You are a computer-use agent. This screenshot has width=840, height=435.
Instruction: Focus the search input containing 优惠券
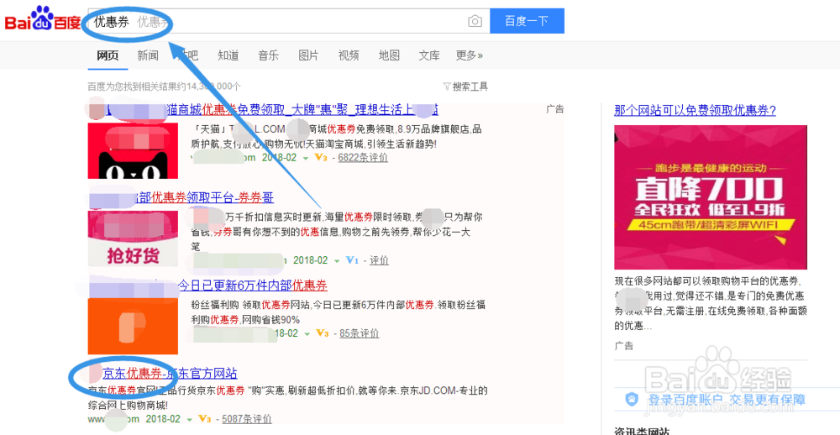tap(289, 21)
